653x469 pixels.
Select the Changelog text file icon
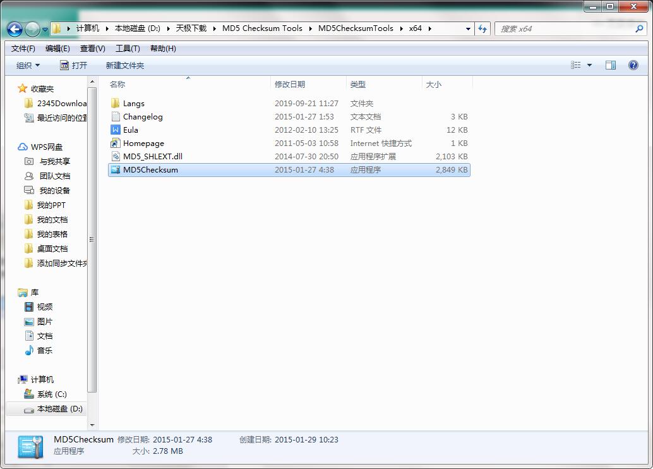click(x=116, y=116)
